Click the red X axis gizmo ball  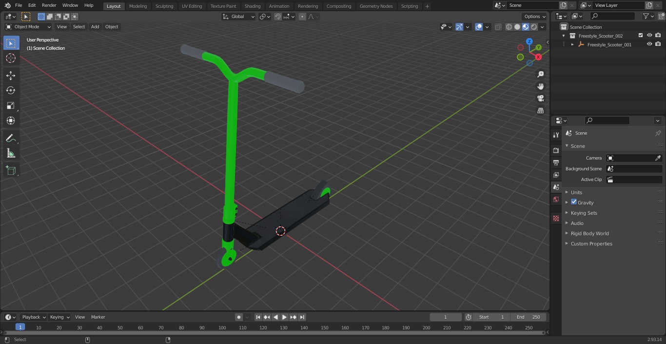(x=538, y=57)
